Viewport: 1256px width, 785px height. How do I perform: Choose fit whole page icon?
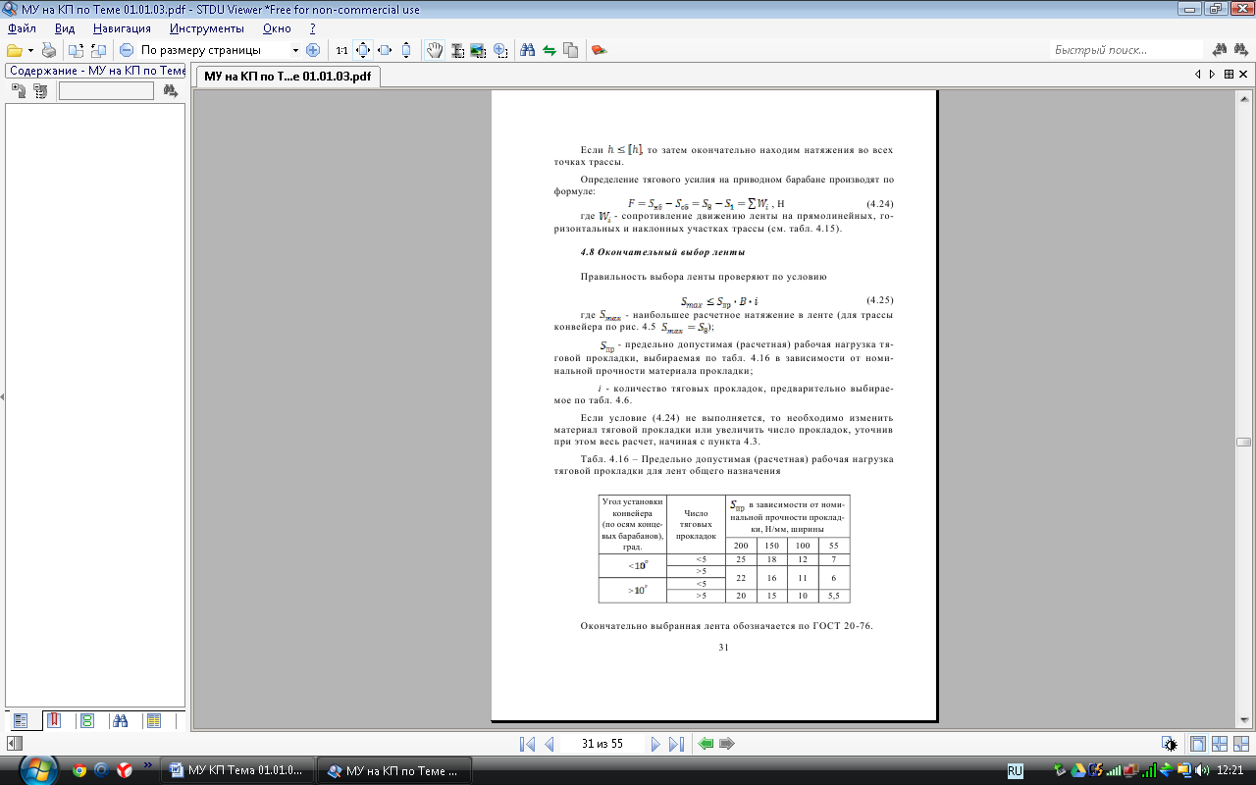coord(363,50)
